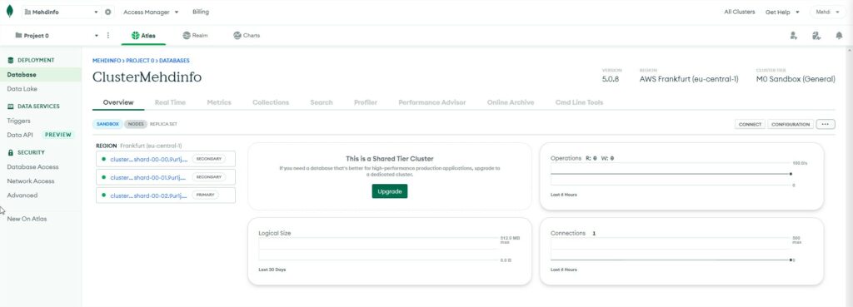The image size is (853, 307).
Task: Click the CONFIGURATION button
Action: click(791, 125)
